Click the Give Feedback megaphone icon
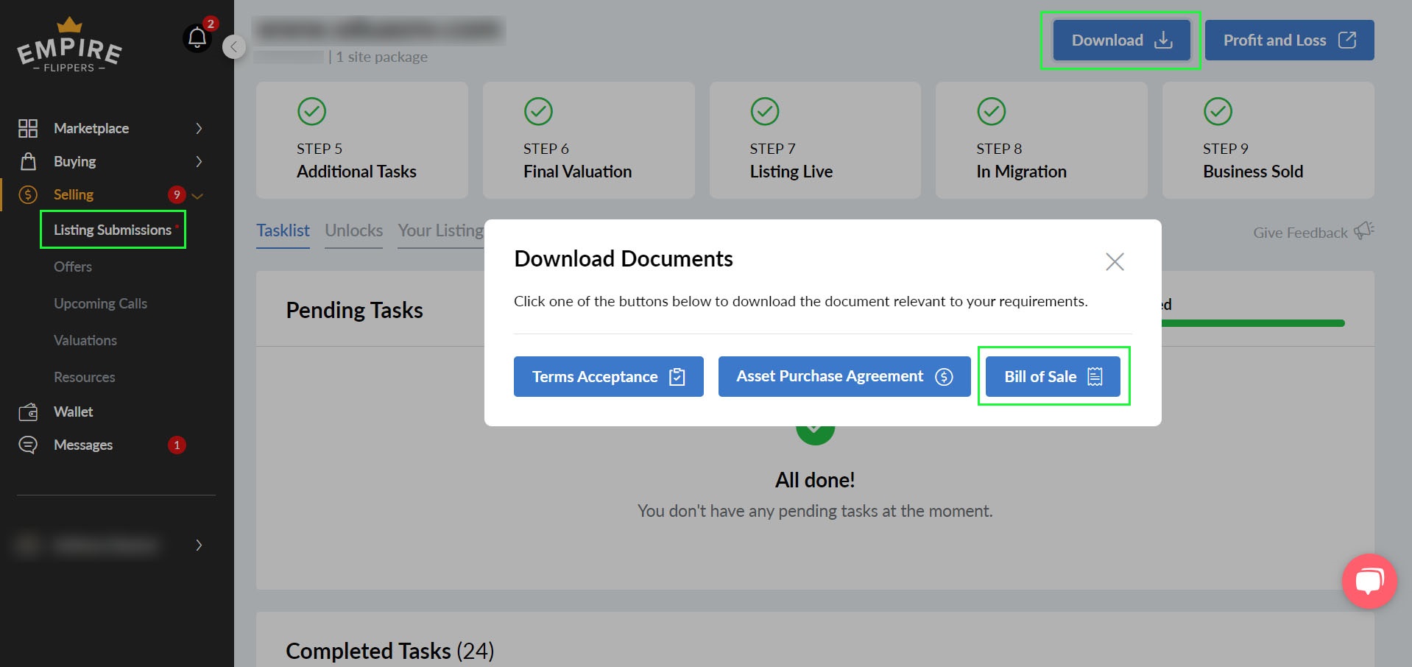 (1363, 231)
